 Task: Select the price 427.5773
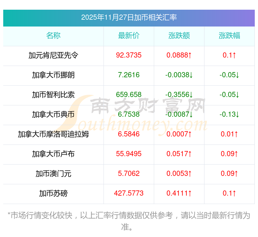tap(129, 193)
